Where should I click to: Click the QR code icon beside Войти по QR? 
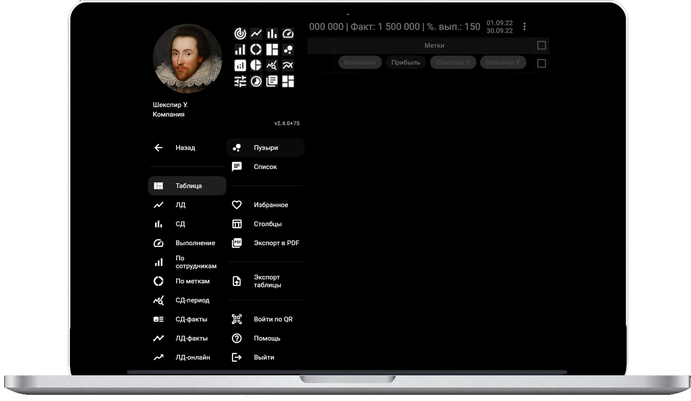click(x=237, y=319)
